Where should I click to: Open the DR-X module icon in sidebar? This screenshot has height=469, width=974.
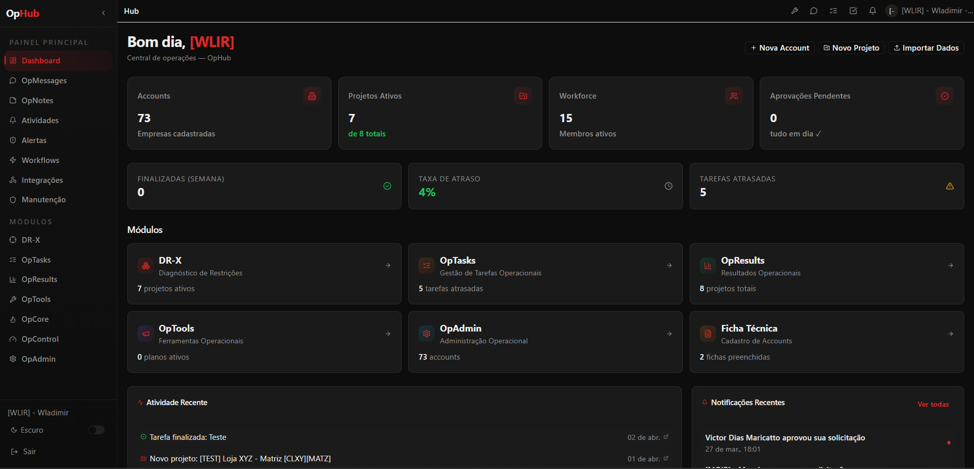coord(12,240)
